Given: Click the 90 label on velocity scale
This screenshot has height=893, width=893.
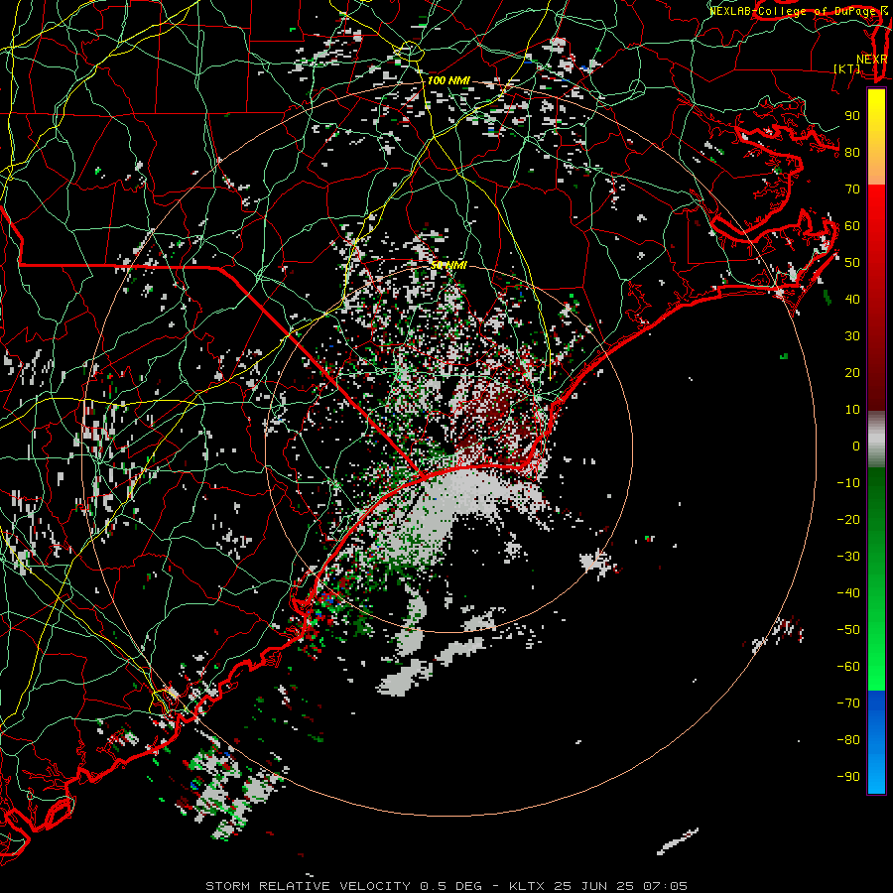Looking at the screenshot, I should [852, 116].
